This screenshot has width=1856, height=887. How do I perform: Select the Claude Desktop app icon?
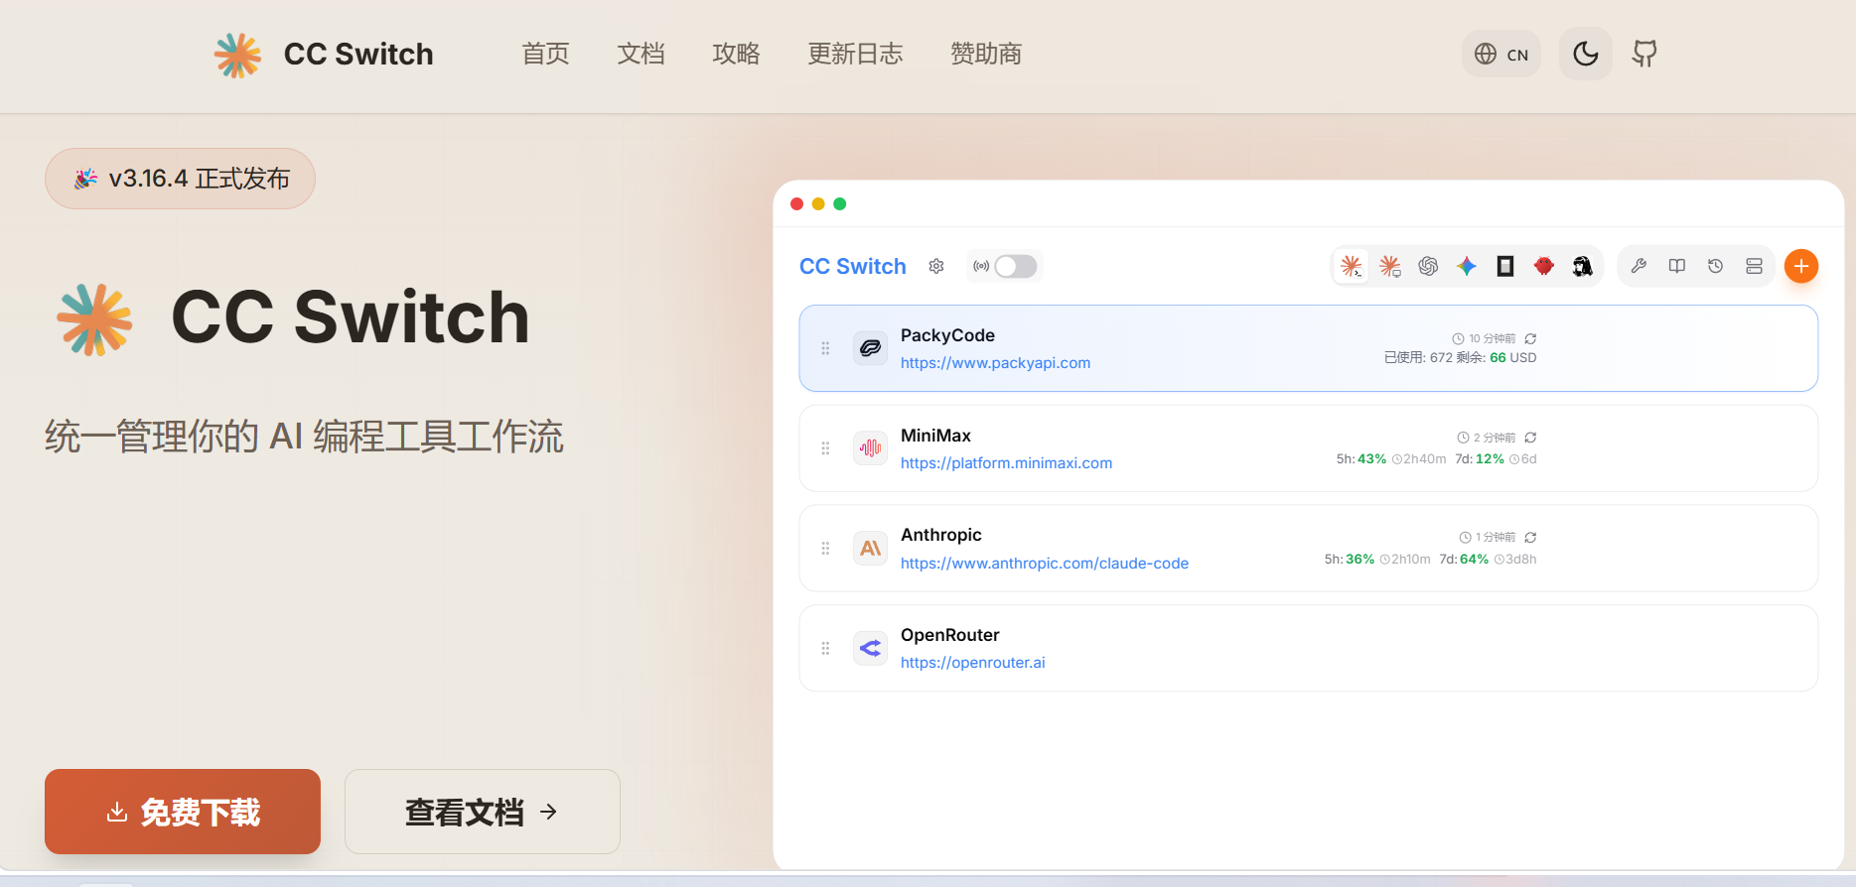point(1390,266)
